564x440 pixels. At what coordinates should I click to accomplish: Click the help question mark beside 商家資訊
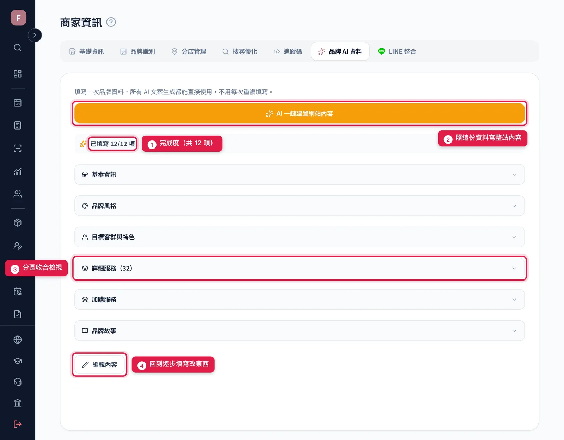pos(111,22)
